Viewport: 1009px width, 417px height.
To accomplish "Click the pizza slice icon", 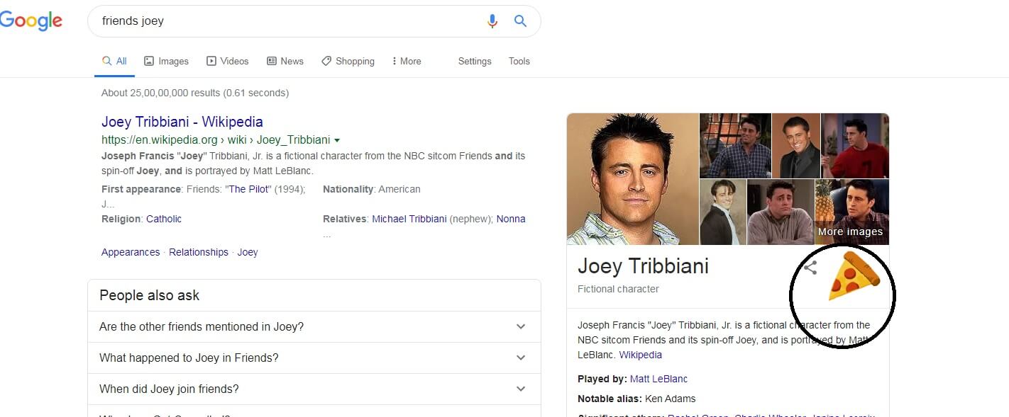I will [853, 278].
